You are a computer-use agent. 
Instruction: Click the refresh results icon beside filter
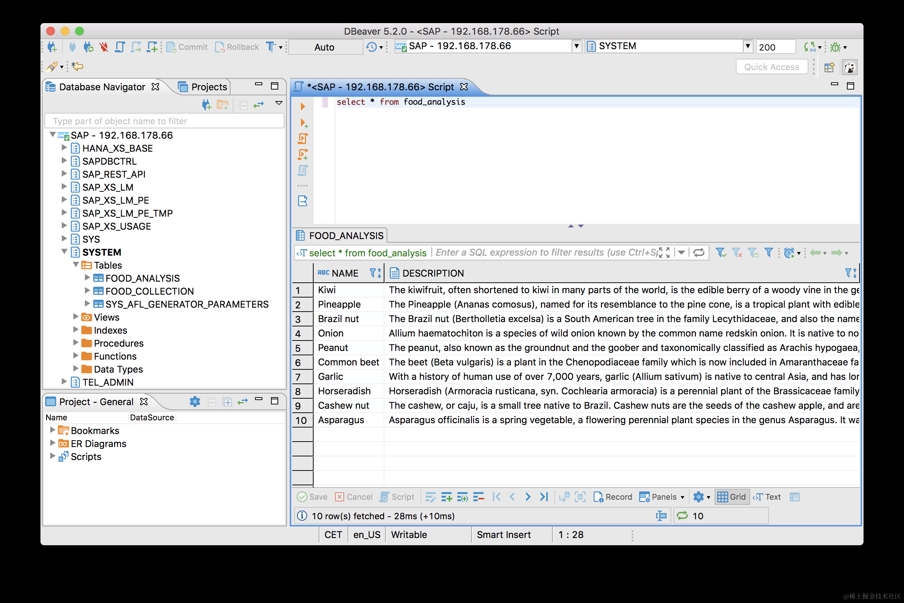[x=699, y=253]
